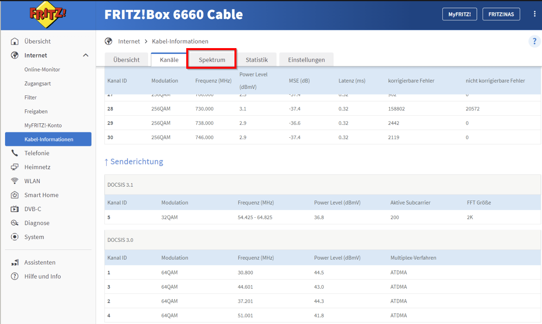Image resolution: width=542 pixels, height=324 pixels.
Task: Click the FRITZ! logo
Action: (x=48, y=14)
